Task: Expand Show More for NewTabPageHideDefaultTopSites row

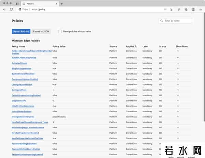Action: [x=178, y=138]
